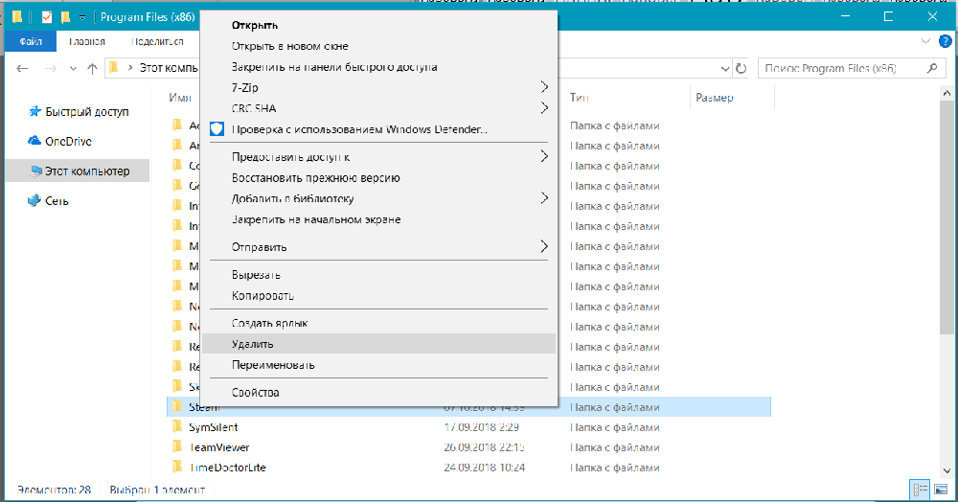This screenshot has width=958, height=502.
Task: Open the Customize Quick Access Toolbar dropdown
Action: click(83, 17)
